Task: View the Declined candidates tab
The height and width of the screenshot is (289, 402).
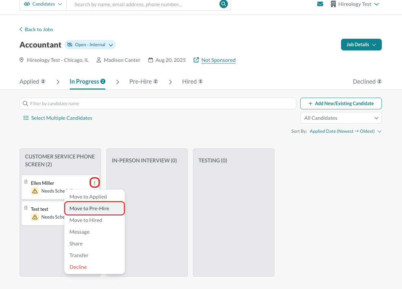Action: click(367, 81)
